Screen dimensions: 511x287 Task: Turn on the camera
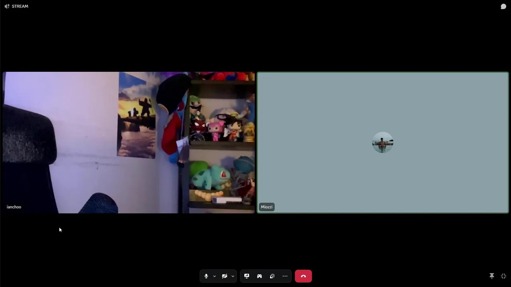(x=225, y=276)
